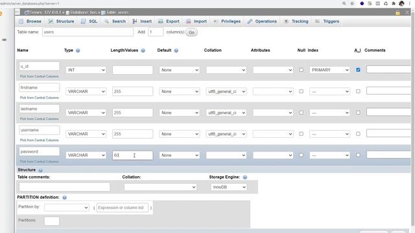The height and width of the screenshot is (233, 415).
Task: Click Pick from Central Columns under username
Action: pyautogui.click(x=39, y=140)
